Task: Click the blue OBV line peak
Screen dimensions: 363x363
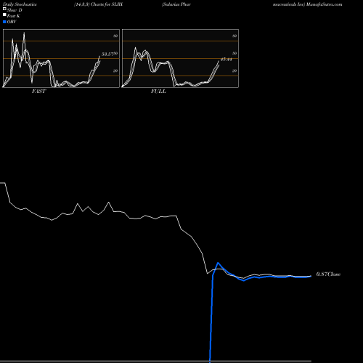Action: point(218,263)
